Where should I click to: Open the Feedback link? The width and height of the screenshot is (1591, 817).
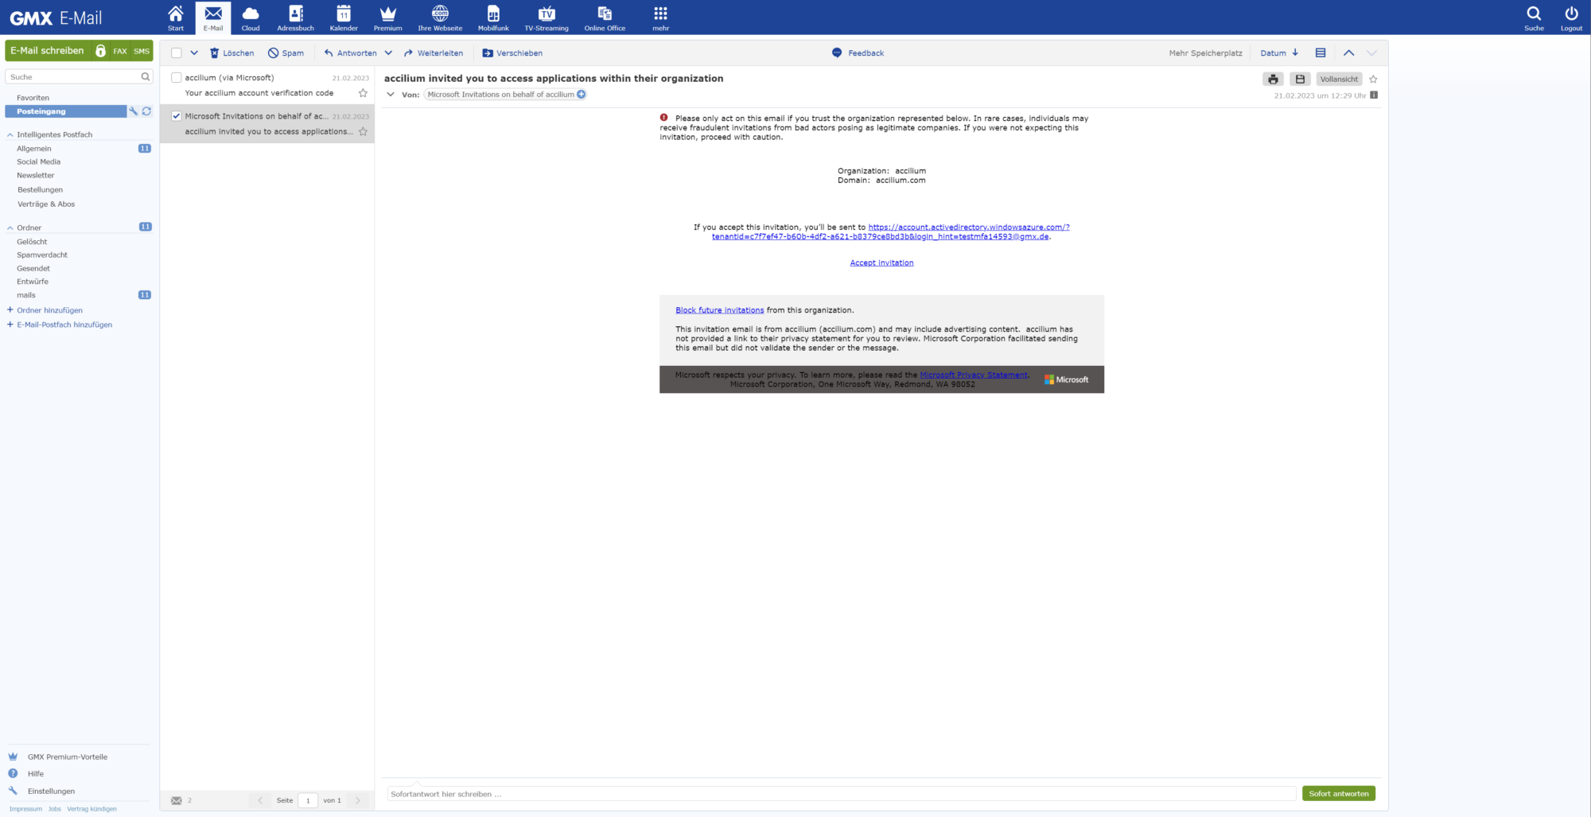pos(858,53)
